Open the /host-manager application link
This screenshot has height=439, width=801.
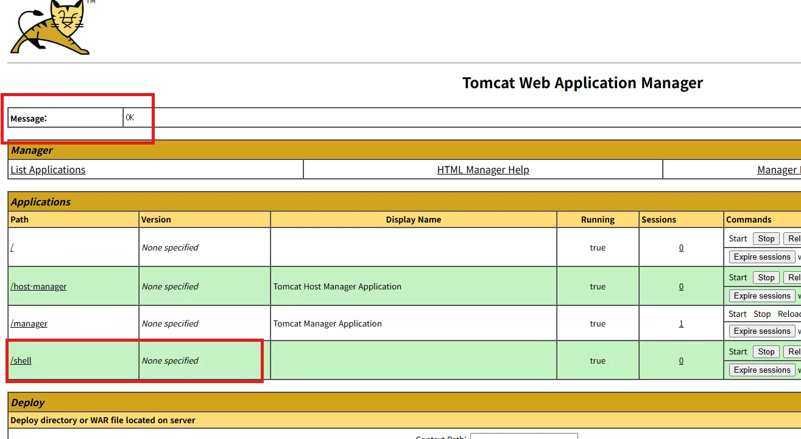(x=38, y=286)
